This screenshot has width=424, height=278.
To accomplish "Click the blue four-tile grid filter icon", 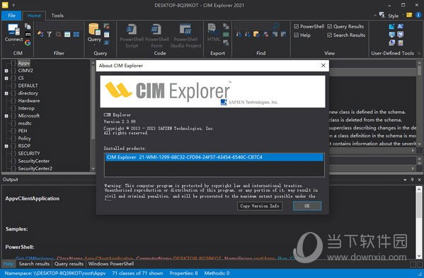I will [76, 35].
